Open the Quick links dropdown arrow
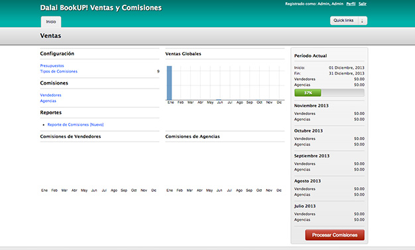The height and width of the screenshot is (250, 415). tap(363, 21)
